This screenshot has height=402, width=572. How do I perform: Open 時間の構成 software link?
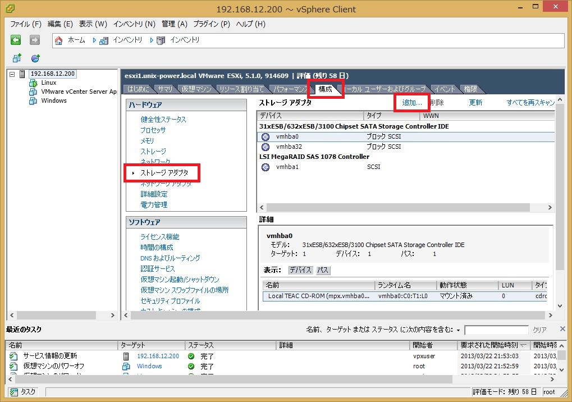(x=157, y=248)
